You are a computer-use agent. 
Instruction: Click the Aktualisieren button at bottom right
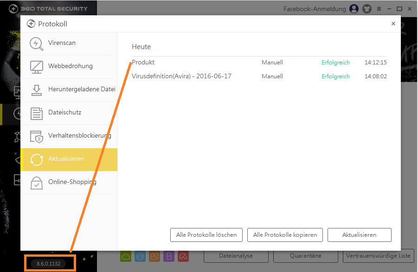coord(360,235)
